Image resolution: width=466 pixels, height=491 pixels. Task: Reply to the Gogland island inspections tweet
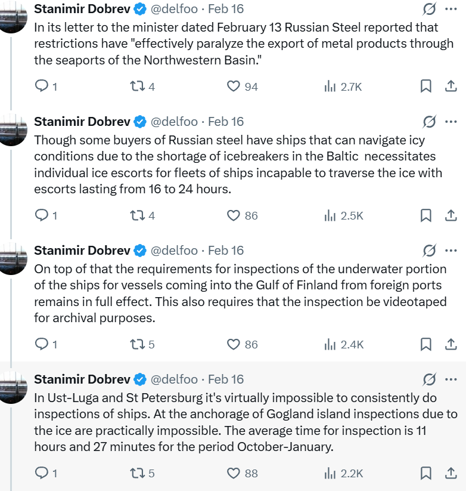[42, 473]
